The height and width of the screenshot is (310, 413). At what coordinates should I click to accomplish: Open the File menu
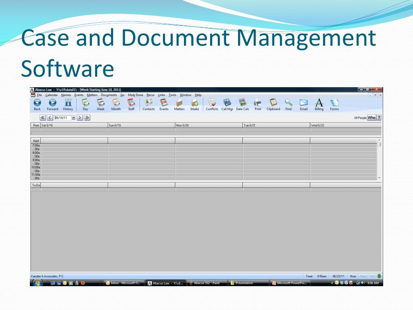(40, 95)
